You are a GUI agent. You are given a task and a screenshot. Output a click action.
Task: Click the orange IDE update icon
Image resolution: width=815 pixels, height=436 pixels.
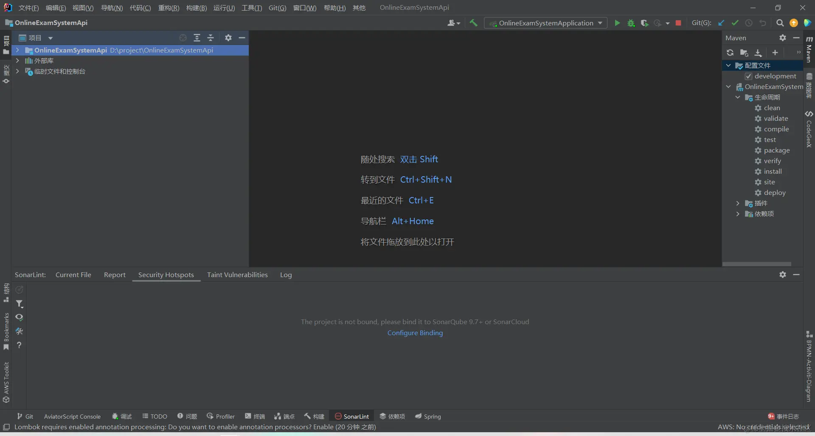794,23
